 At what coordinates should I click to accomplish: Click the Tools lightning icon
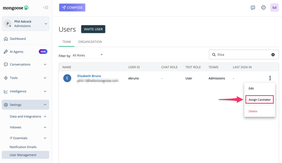click(x=6, y=78)
